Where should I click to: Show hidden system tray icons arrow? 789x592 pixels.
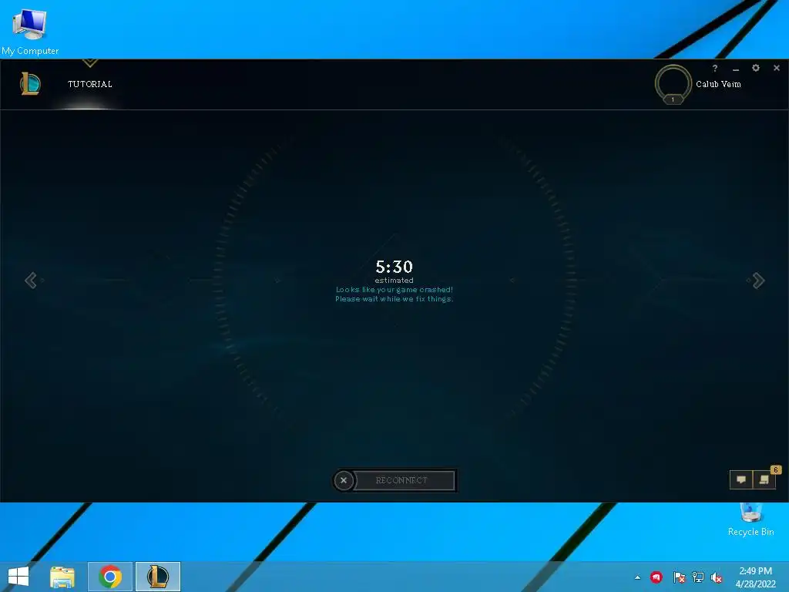coord(637,577)
